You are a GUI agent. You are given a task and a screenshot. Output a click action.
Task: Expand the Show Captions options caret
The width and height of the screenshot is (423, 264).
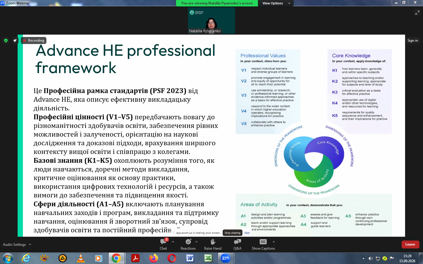pos(274,242)
